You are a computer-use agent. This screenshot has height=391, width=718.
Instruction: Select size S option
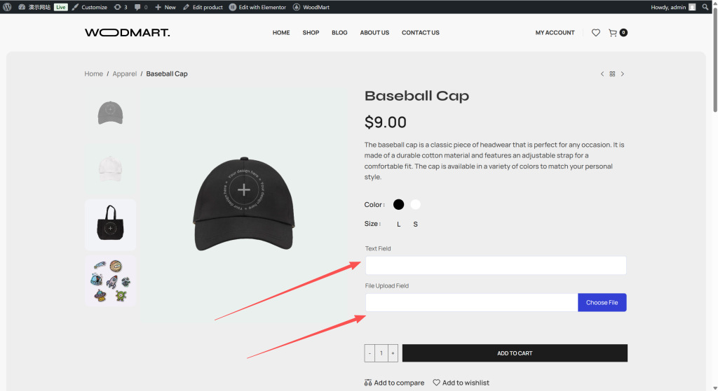(415, 225)
